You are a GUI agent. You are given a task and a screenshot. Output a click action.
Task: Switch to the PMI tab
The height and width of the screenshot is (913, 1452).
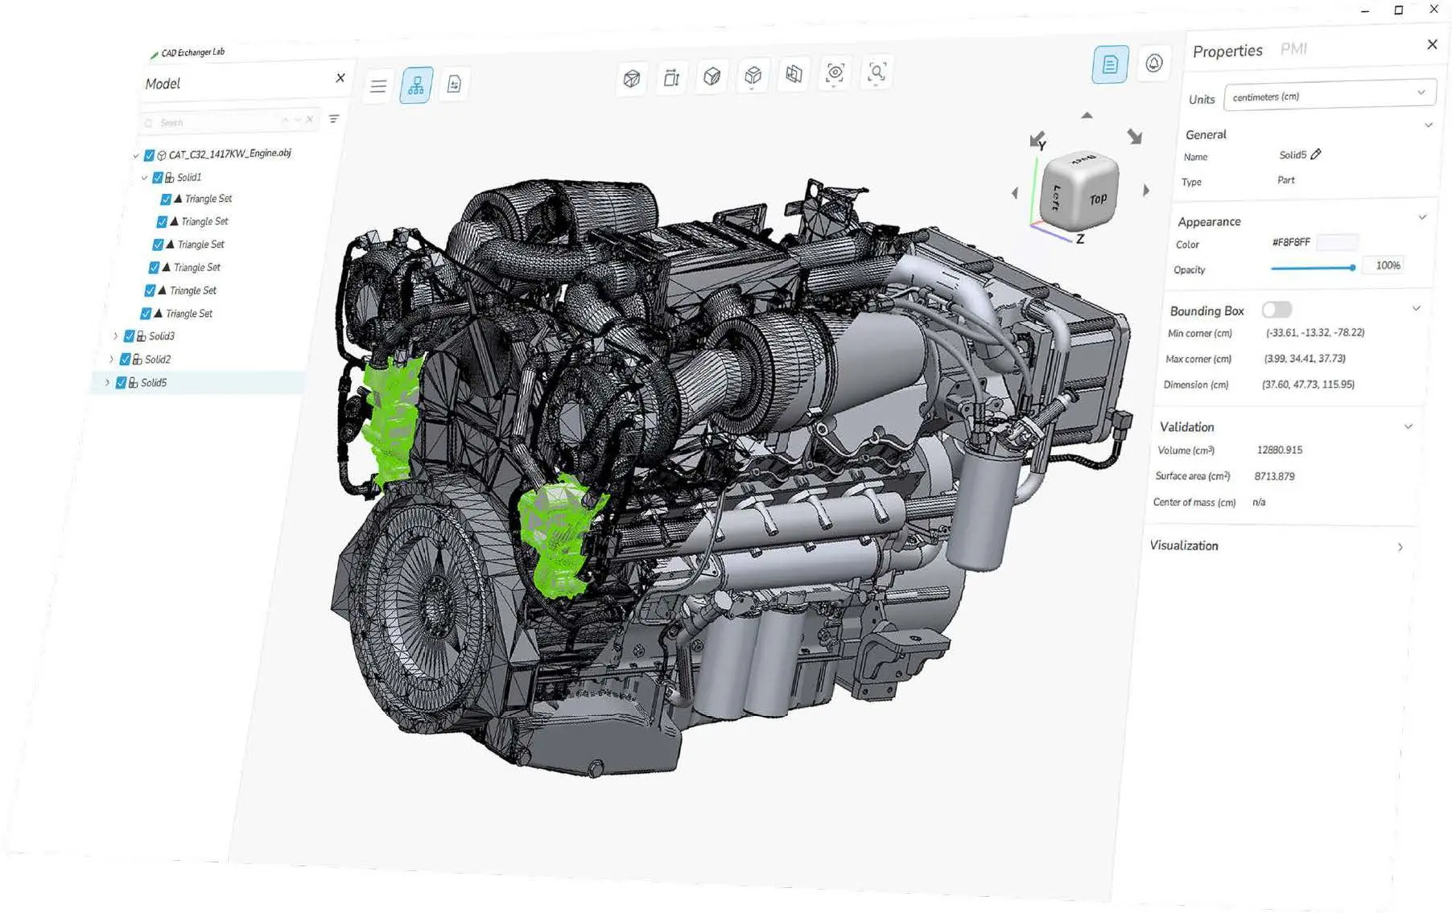1293,49
